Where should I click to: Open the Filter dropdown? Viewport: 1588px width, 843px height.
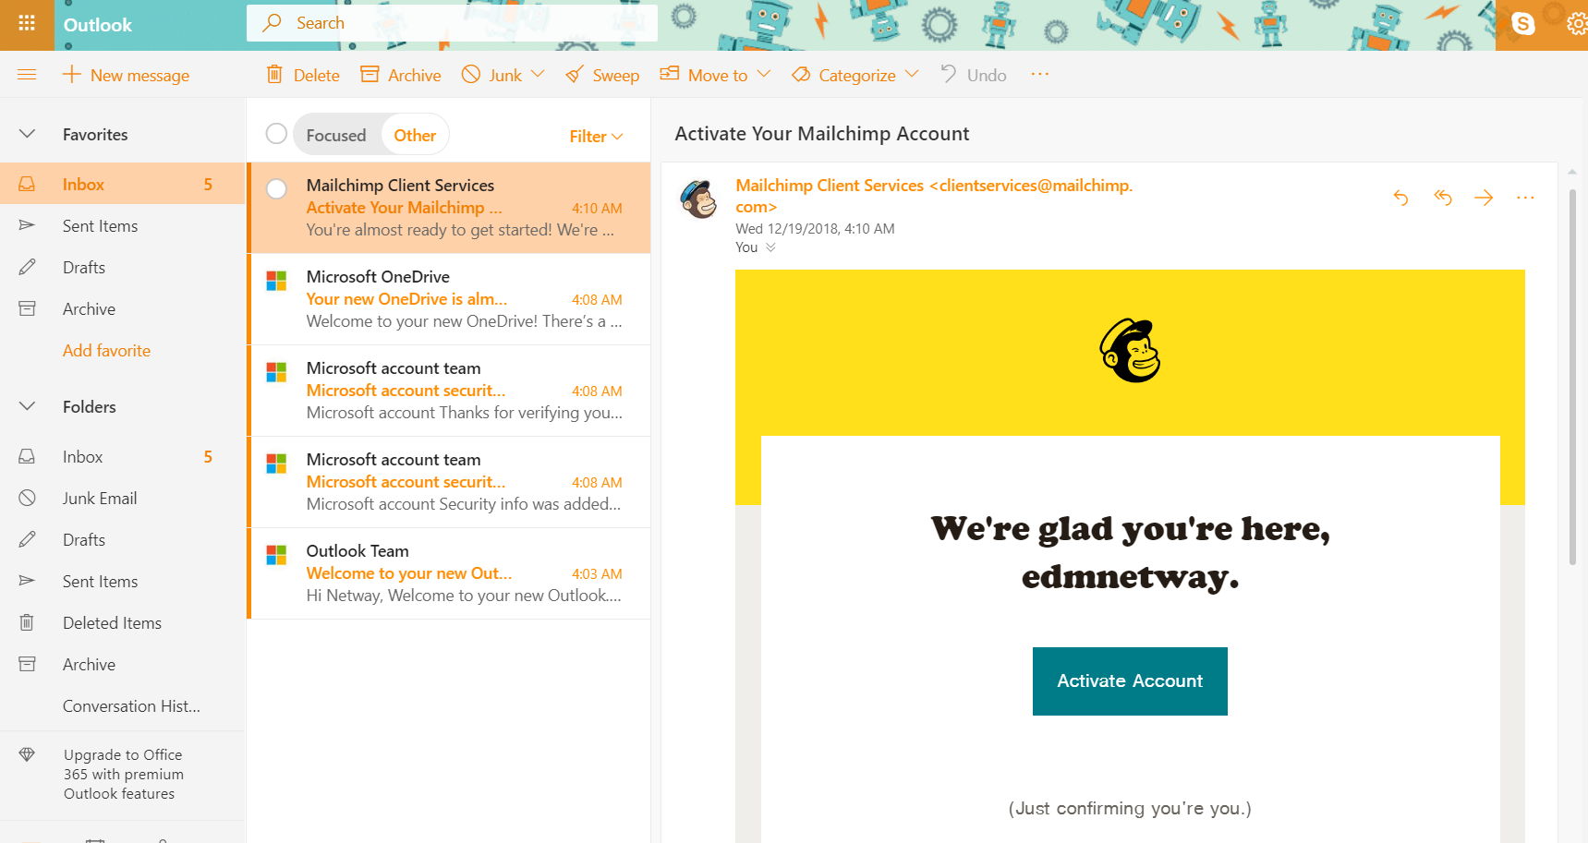[x=596, y=137]
